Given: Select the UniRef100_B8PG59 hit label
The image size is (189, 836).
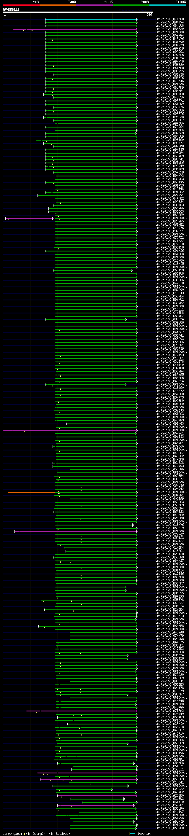Looking at the screenshot, I should click(170, 215).
